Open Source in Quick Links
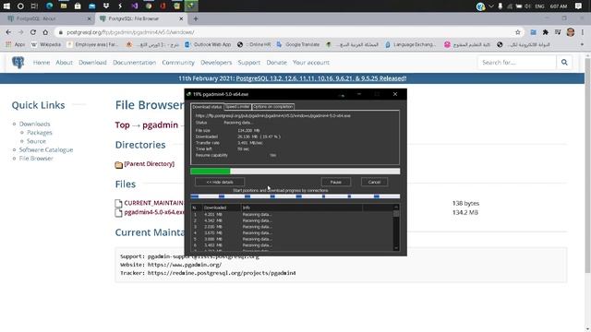Screen dimensions: 591x332 (x=36, y=141)
